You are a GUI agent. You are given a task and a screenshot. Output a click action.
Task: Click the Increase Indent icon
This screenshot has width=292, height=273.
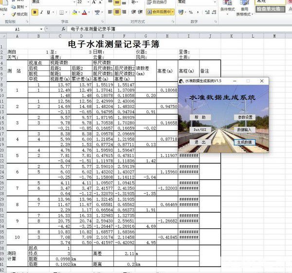140,12
